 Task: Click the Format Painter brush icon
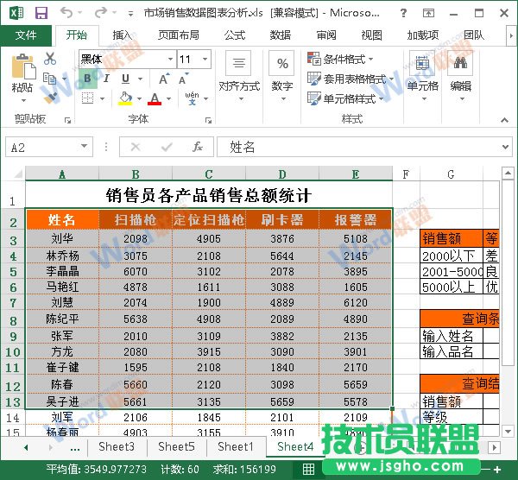[50, 98]
